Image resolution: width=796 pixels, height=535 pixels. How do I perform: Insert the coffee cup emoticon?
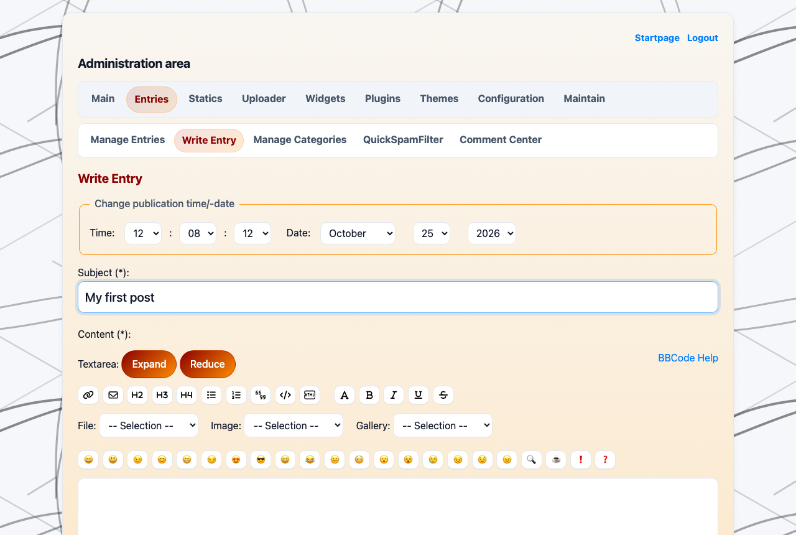click(x=556, y=460)
